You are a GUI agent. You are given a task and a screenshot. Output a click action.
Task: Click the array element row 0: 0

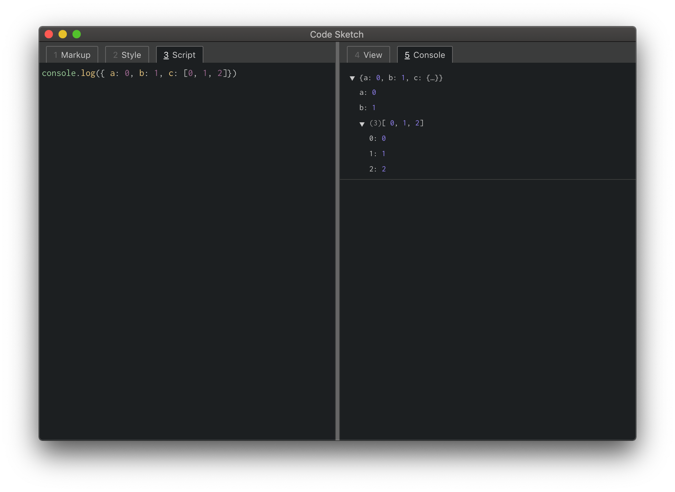point(378,138)
